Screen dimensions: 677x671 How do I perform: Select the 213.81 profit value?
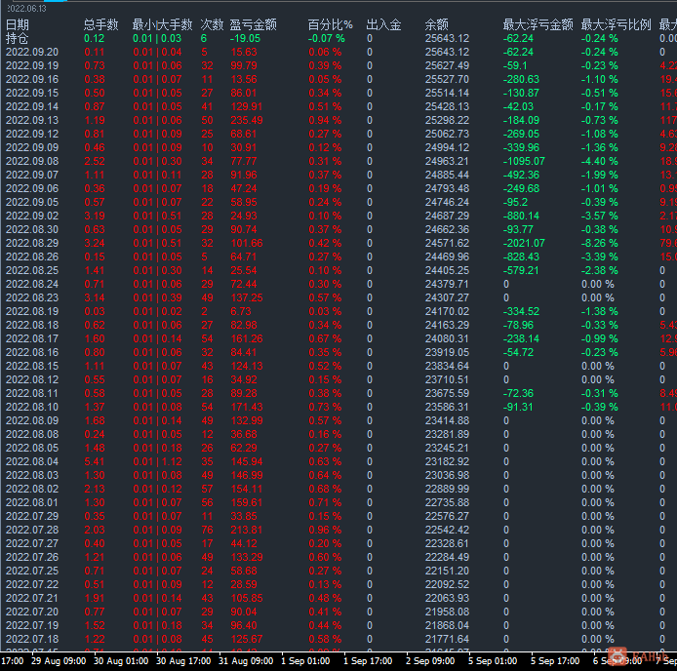point(247,530)
